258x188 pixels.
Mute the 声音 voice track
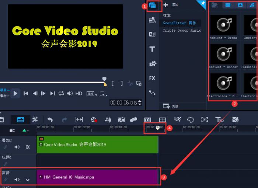pyautogui.click(x=17, y=179)
